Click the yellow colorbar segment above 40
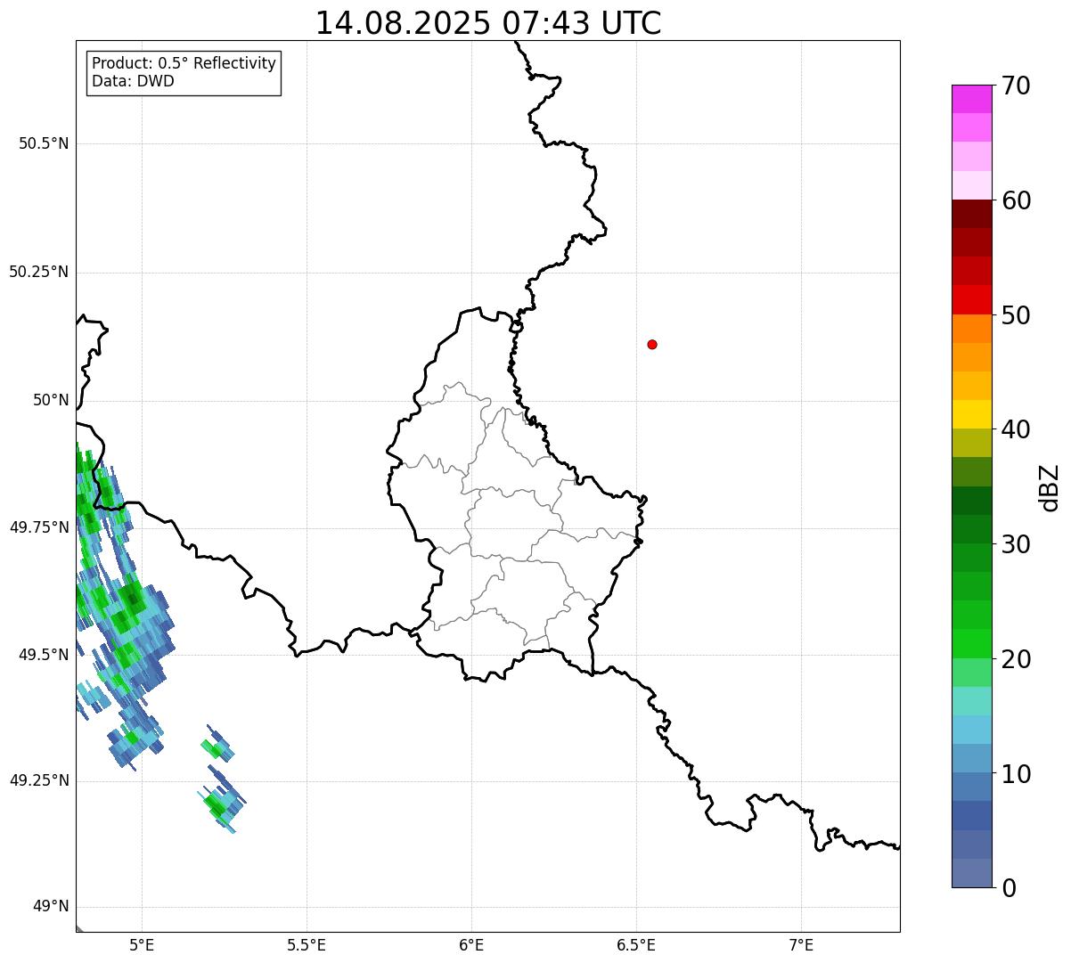Viewport: 1071px width, 963px height. pos(971,414)
